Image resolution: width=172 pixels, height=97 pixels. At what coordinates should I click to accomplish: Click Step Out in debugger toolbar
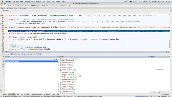[x=29, y=54]
